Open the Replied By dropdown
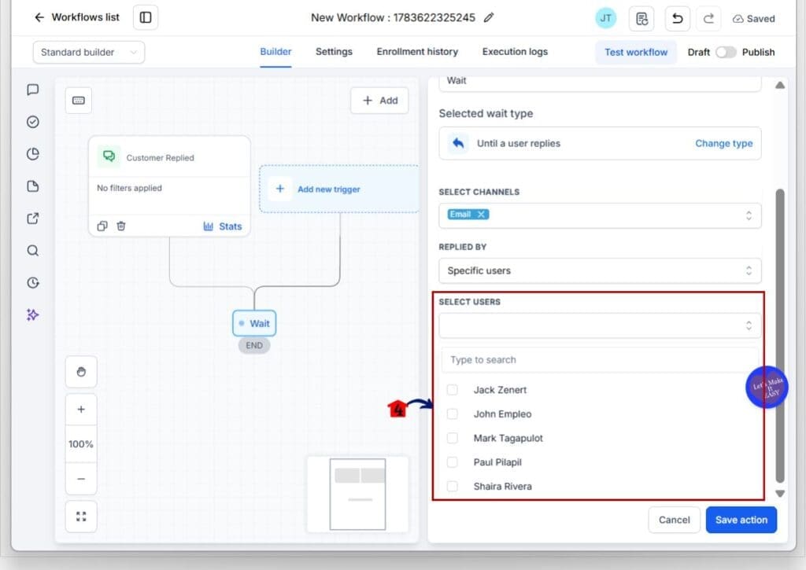 click(x=600, y=270)
